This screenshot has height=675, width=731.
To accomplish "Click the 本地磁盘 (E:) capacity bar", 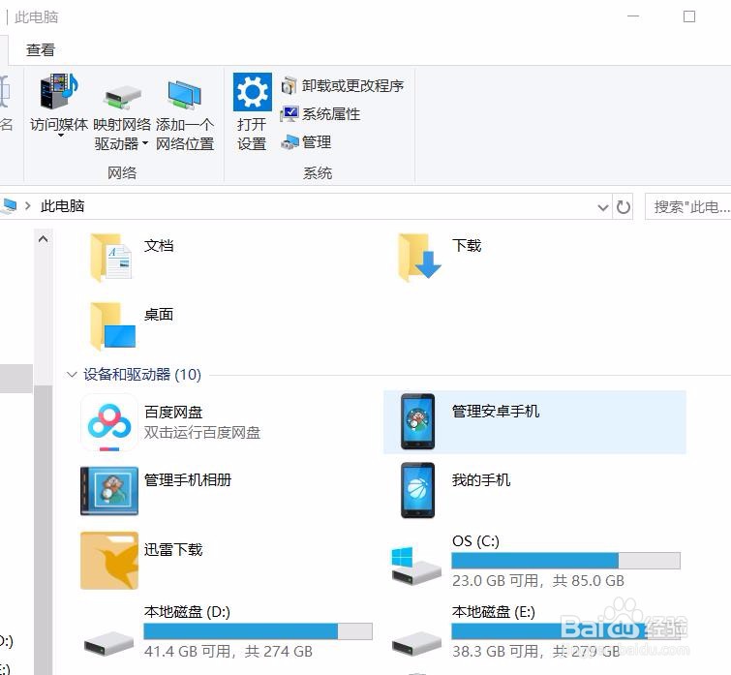I will click(565, 631).
